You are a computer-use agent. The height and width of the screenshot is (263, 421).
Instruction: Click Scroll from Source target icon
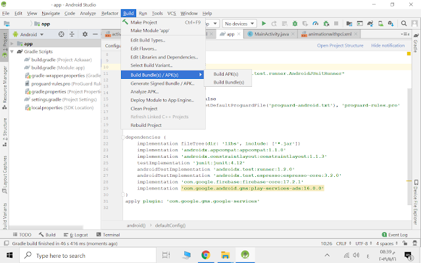61,34
